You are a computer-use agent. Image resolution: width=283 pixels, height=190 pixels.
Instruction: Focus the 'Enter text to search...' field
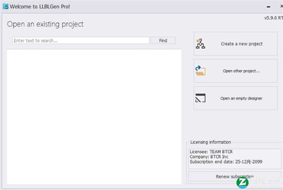[81, 41]
